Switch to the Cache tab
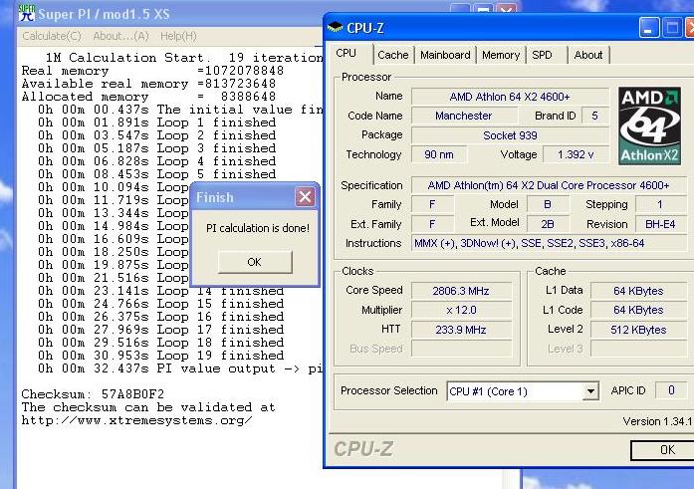The height and width of the screenshot is (489, 694). tap(393, 55)
